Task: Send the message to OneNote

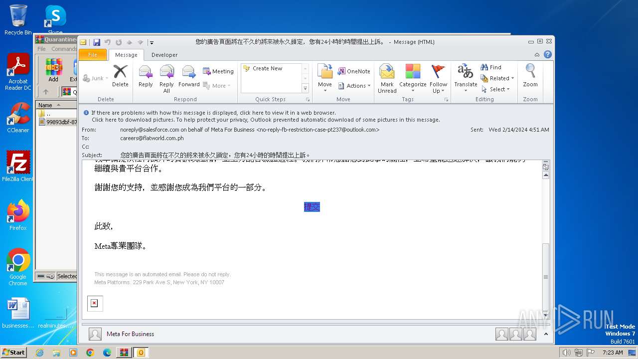Action: (354, 71)
